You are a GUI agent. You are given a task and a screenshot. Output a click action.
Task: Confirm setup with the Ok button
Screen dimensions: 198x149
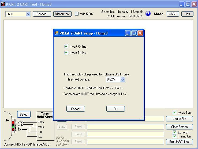pyautogui.click(x=115, y=109)
